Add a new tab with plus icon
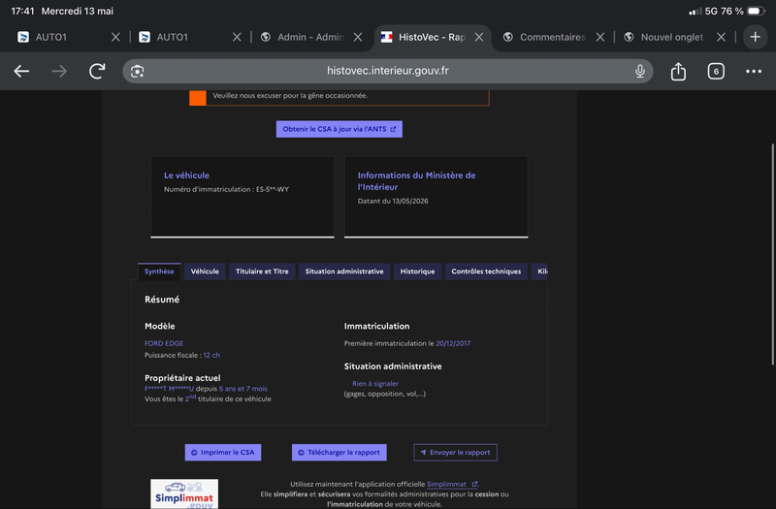 (x=755, y=37)
